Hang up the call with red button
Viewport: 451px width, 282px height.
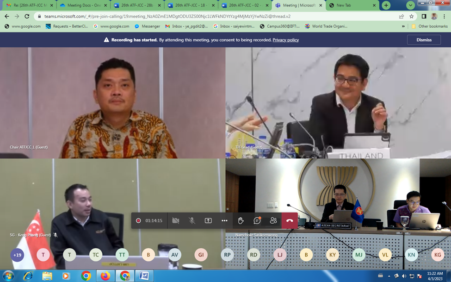[290, 221]
